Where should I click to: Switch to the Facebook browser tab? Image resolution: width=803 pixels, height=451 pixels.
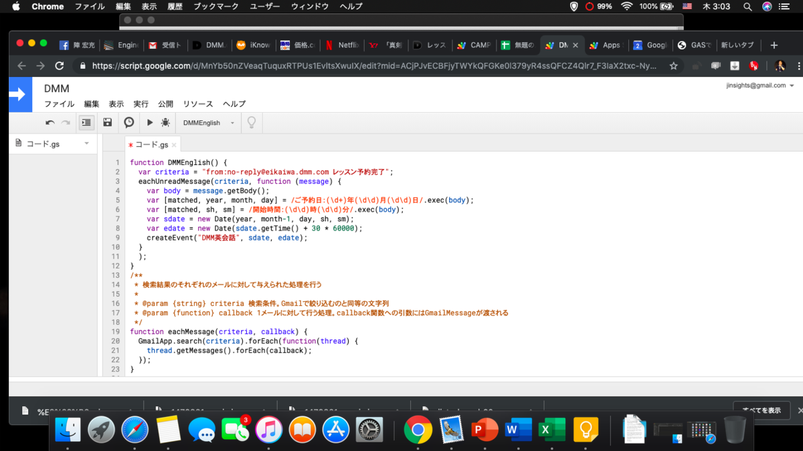click(76, 45)
